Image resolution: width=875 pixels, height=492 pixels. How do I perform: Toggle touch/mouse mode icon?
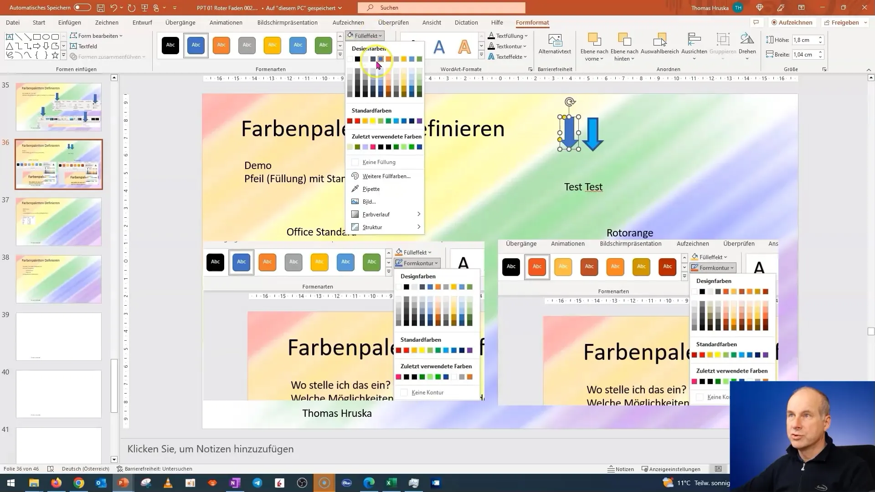(x=156, y=8)
